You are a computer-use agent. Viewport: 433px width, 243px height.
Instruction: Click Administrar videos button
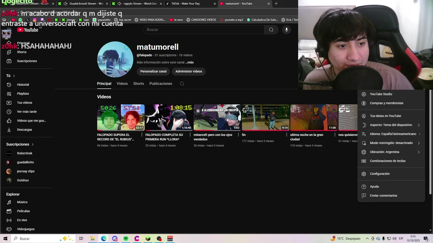(x=189, y=71)
